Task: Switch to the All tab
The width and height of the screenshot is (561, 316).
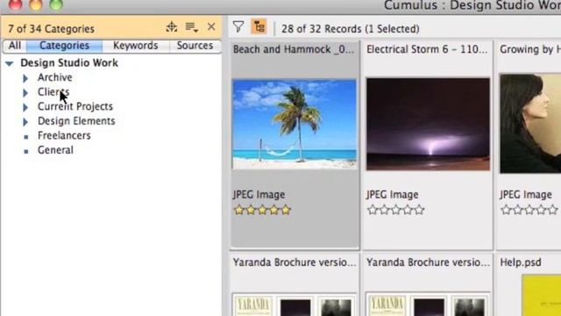Action: click(x=15, y=46)
